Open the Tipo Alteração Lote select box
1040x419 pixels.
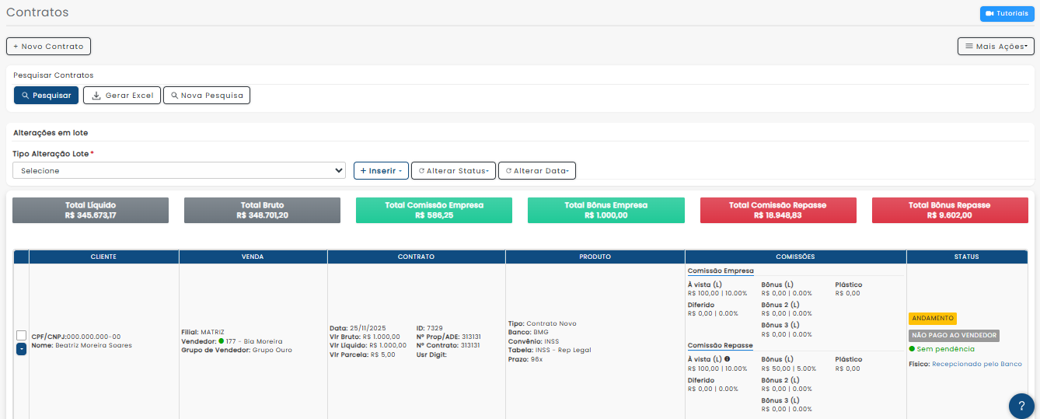[x=179, y=170]
